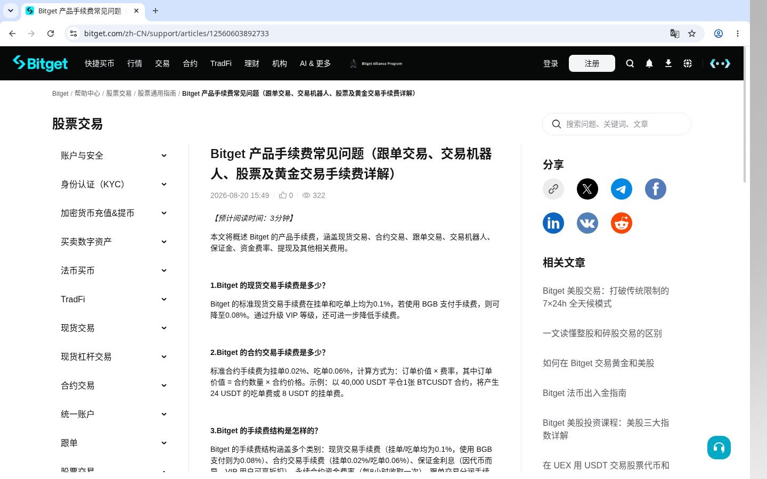Share article on Facebook
The image size is (767, 479).
(656, 189)
